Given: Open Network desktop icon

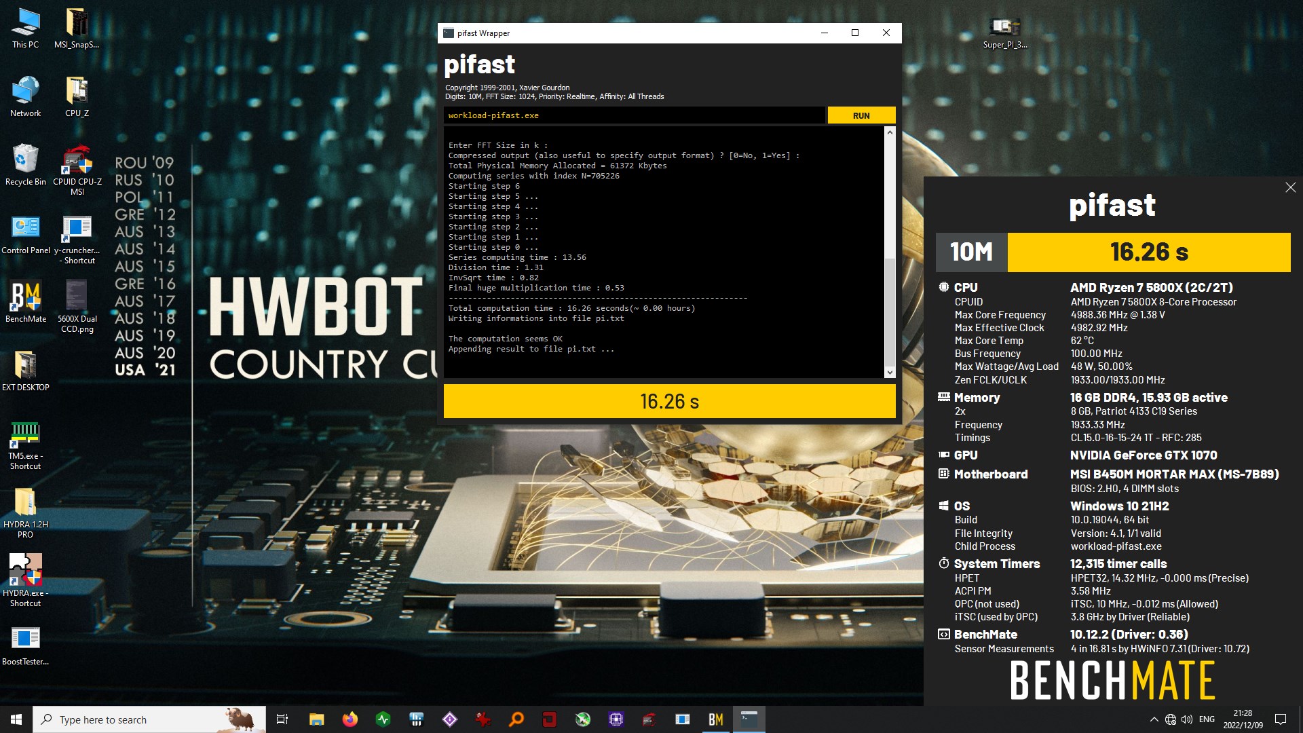Looking at the screenshot, I should (x=25, y=97).
